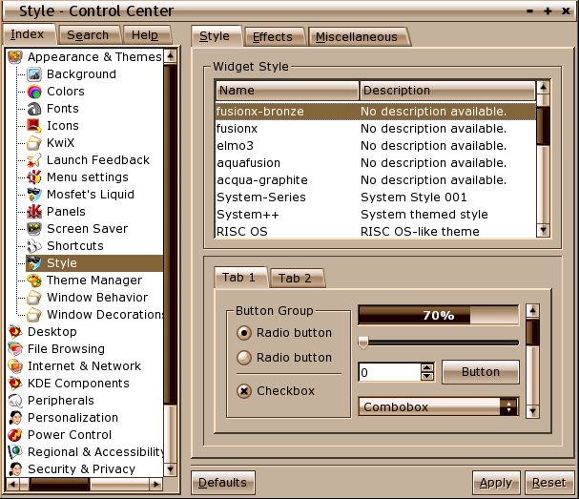Click the preview horizontal slider handle
This screenshot has height=499, width=579.
click(x=363, y=343)
